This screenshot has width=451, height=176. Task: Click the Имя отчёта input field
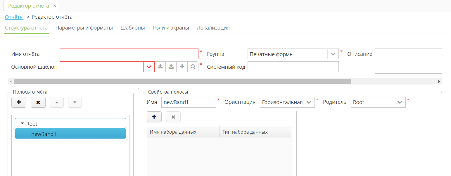click(x=129, y=54)
